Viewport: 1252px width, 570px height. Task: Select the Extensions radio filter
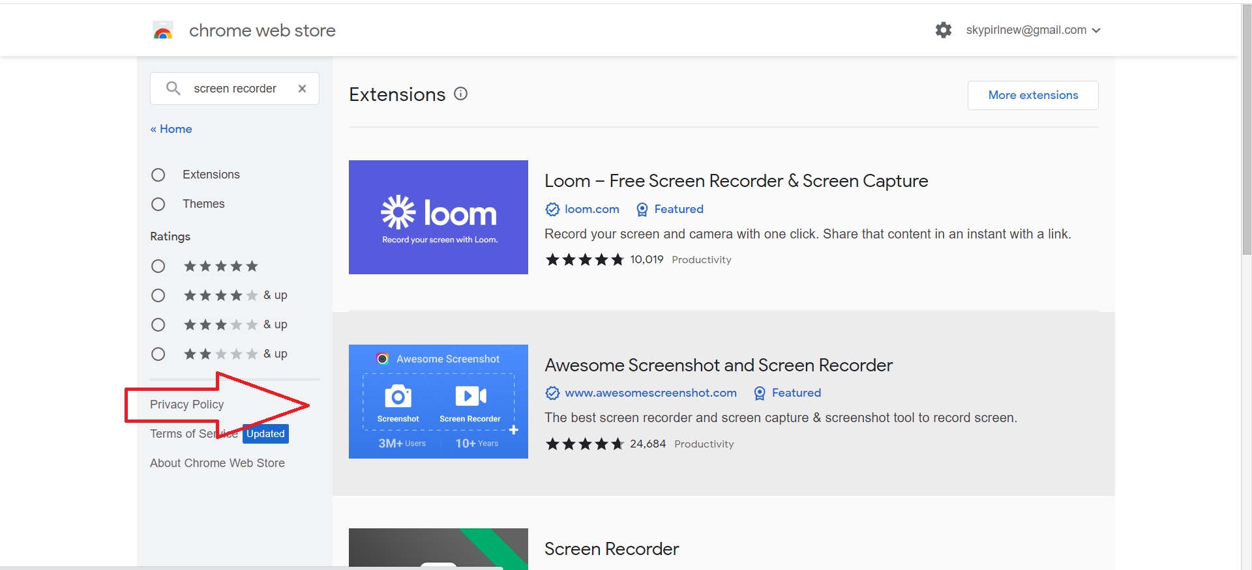[x=158, y=175]
